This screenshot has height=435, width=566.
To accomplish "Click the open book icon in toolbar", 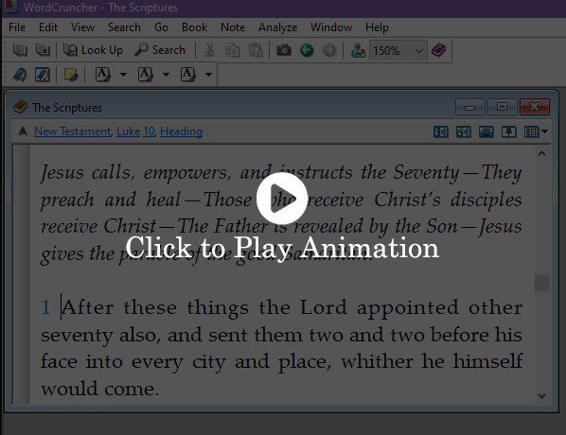I will 20,50.
